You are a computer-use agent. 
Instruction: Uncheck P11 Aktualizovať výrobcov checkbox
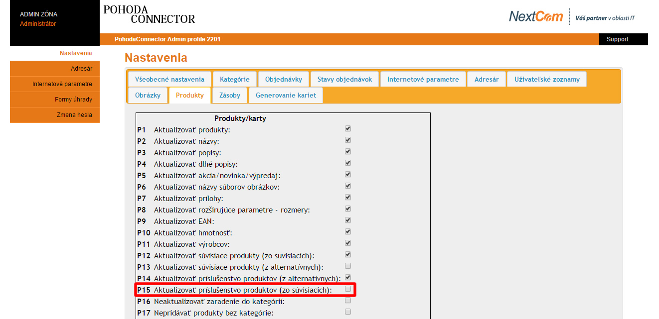pyautogui.click(x=348, y=243)
